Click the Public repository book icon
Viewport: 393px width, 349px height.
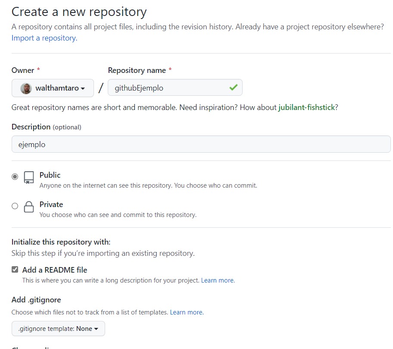29,178
